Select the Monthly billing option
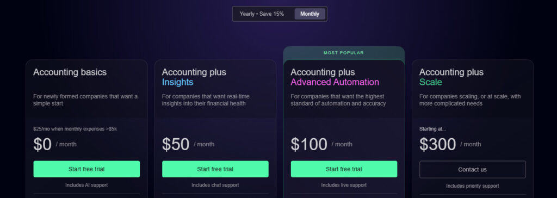 click(x=310, y=14)
